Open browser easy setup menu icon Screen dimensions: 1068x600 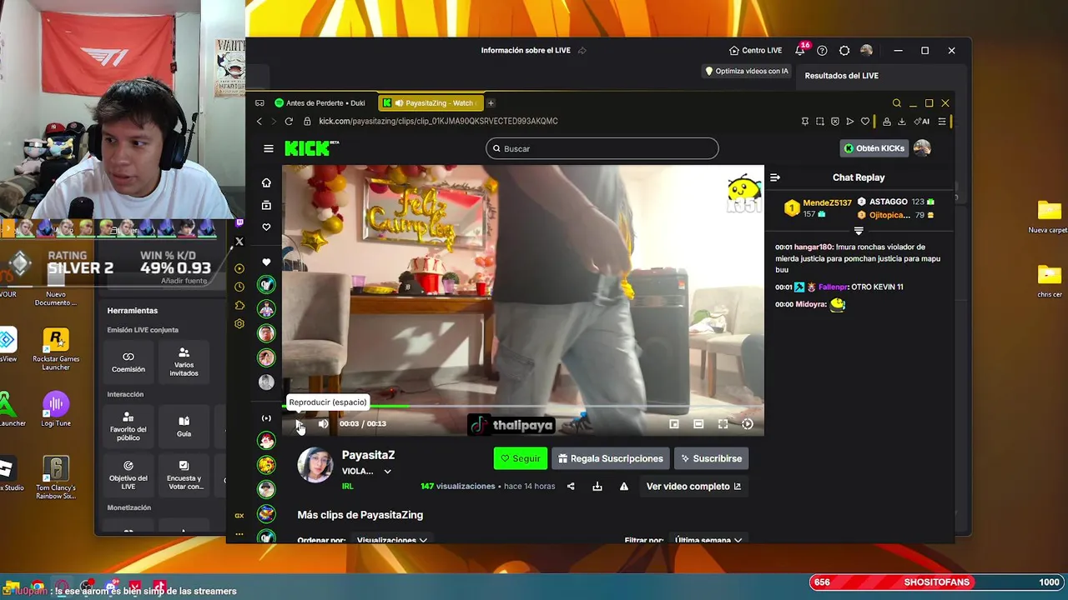pyautogui.click(x=942, y=122)
